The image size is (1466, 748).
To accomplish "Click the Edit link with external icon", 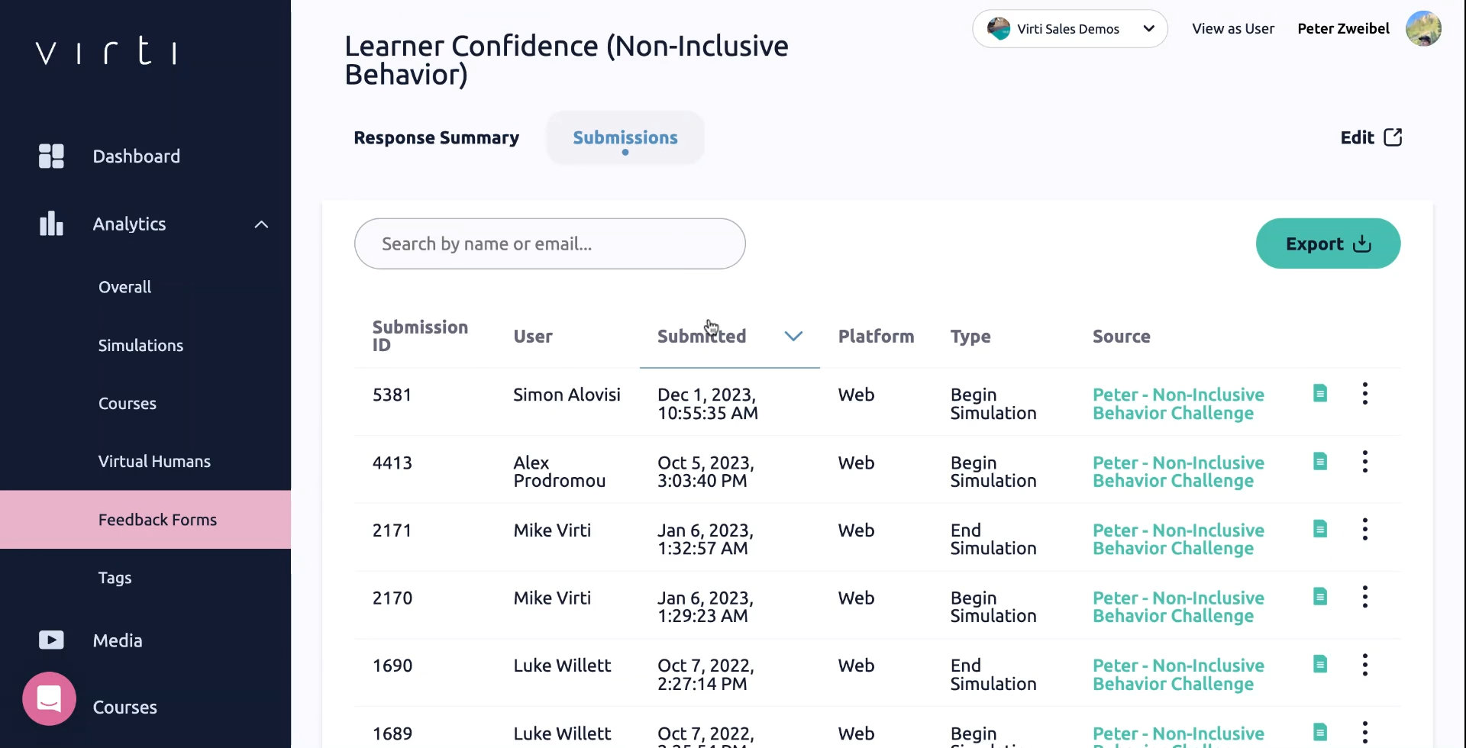I will pos(1371,138).
